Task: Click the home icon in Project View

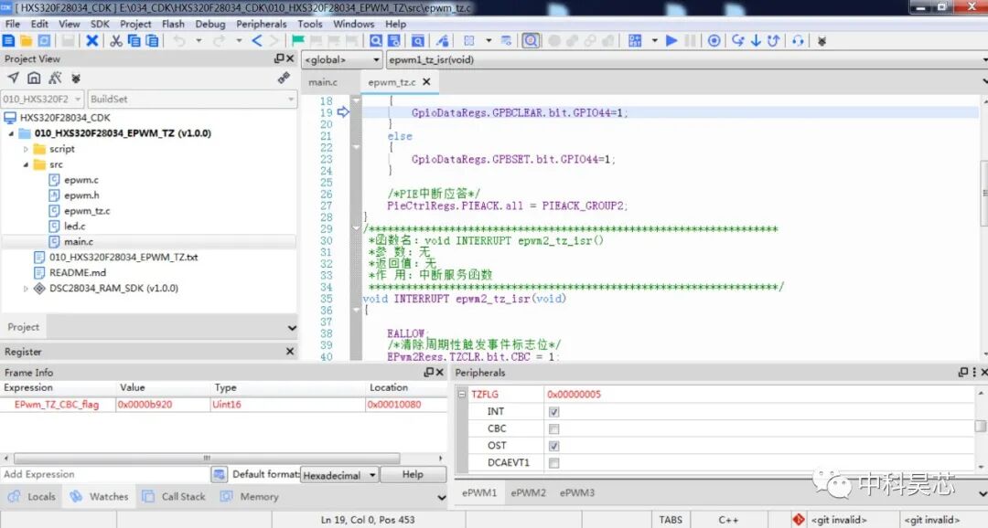Action: (x=34, y=78)
